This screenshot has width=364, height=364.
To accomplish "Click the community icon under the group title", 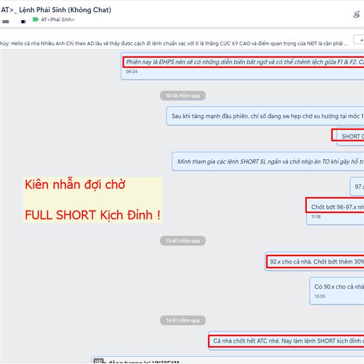I will click(5, 22).
